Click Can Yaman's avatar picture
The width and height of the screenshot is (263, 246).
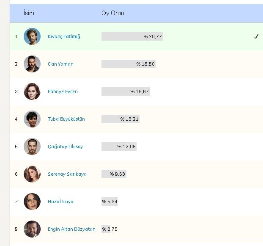click(32, 64)
